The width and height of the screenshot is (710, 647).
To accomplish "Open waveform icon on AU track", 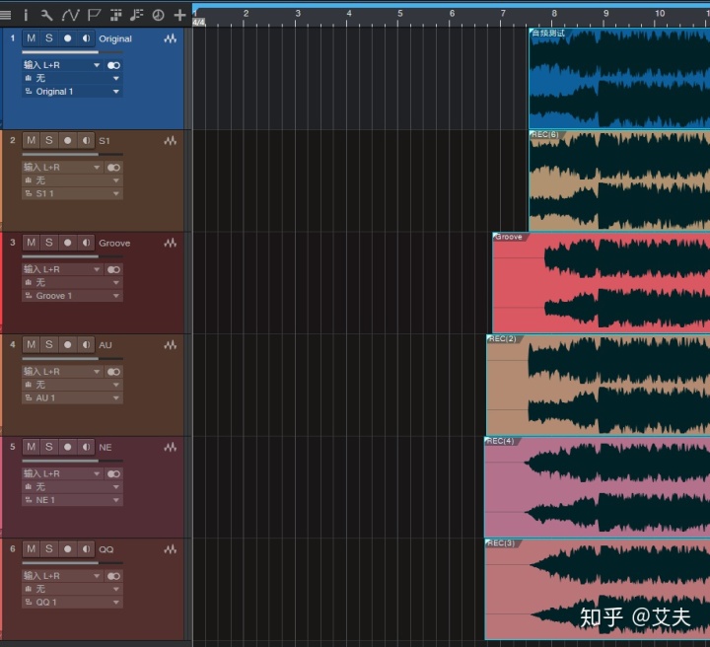I will coord(171,345).
